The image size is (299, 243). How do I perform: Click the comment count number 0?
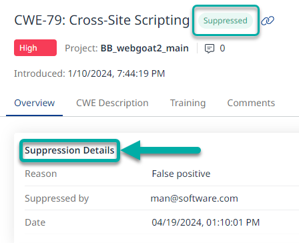tap(222, 48)
